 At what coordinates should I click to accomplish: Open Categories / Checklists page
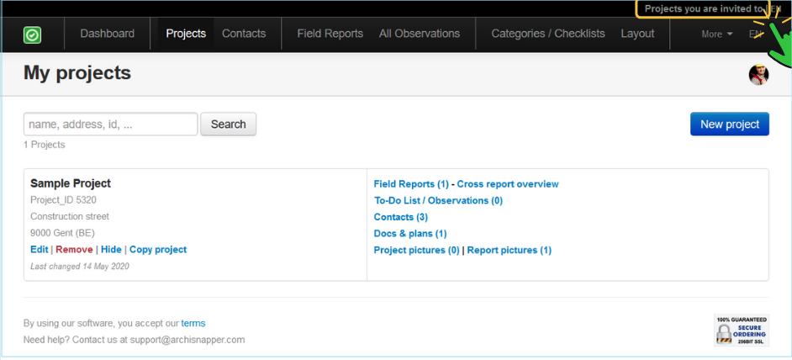click(548, 34)
